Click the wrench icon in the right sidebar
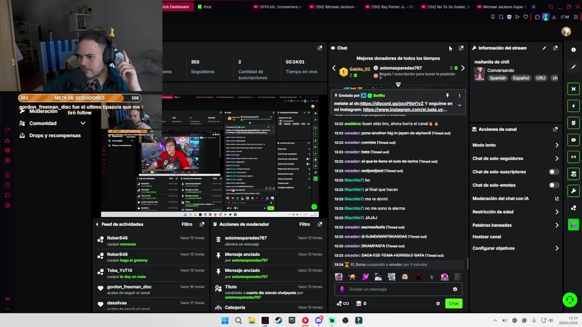The height and width of the screenshot is (327, 582). (x=573, y=191)
